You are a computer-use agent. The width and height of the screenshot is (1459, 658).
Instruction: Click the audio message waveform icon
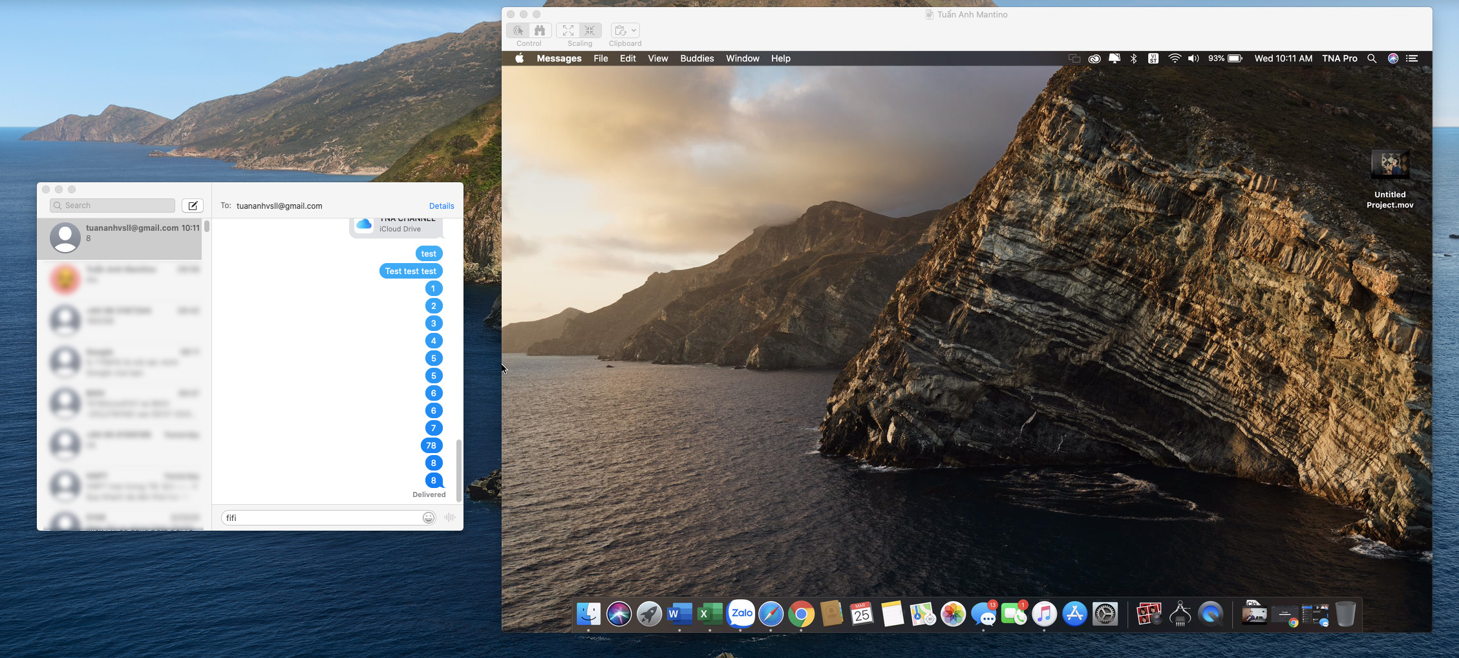[449, 517]
